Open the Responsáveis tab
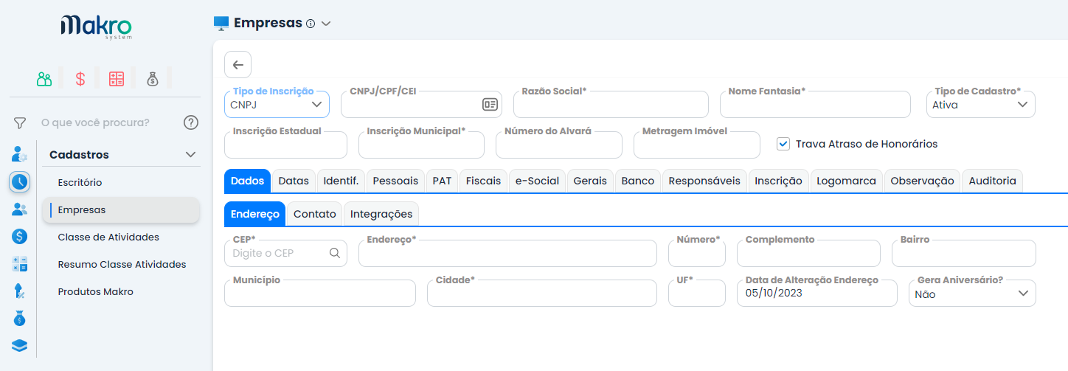Viewport: 1068px width, 371px height. coord(704,181)
